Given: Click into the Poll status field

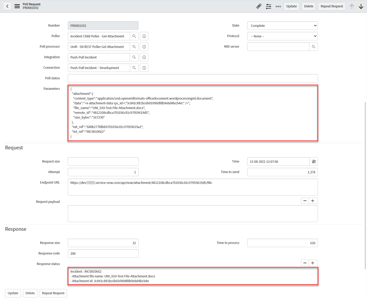Looking at the screenshot, I should click(x=193, y=78).
